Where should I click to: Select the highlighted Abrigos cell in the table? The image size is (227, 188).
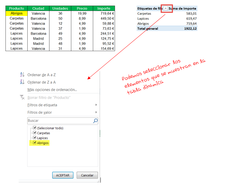[x=17, y=13]
